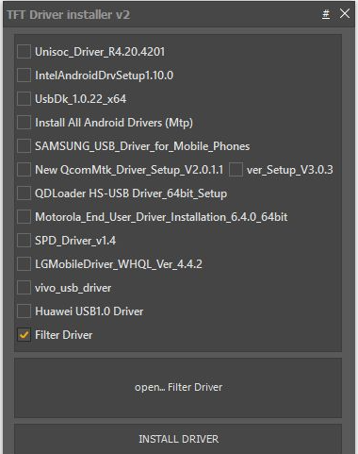Select the Install All Android Drivers (Mtp) checkbox
This screenshot has height=454, width=358.
(x=24, y=123)
